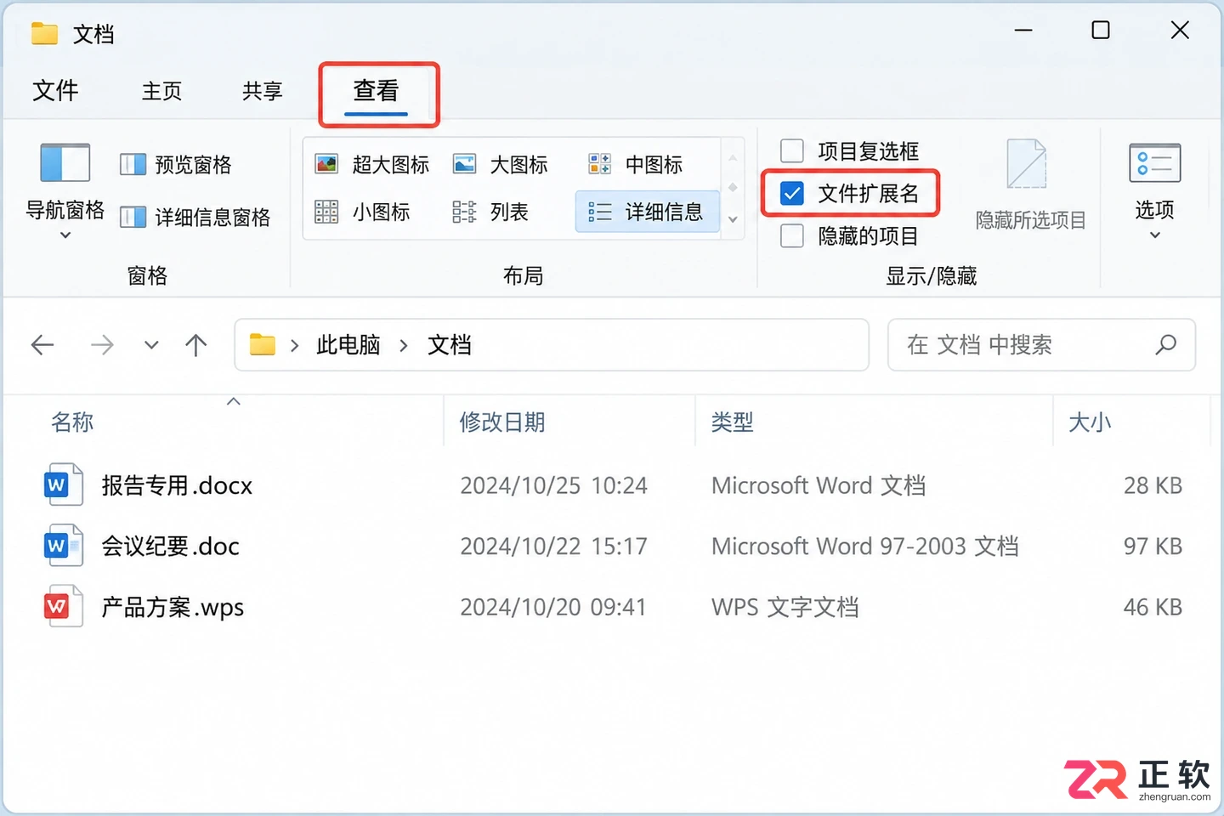This screenshot has height=816, width=1224.
Task: Switch to Extra large icons (超大图标) layout
Action: point(371,164)
